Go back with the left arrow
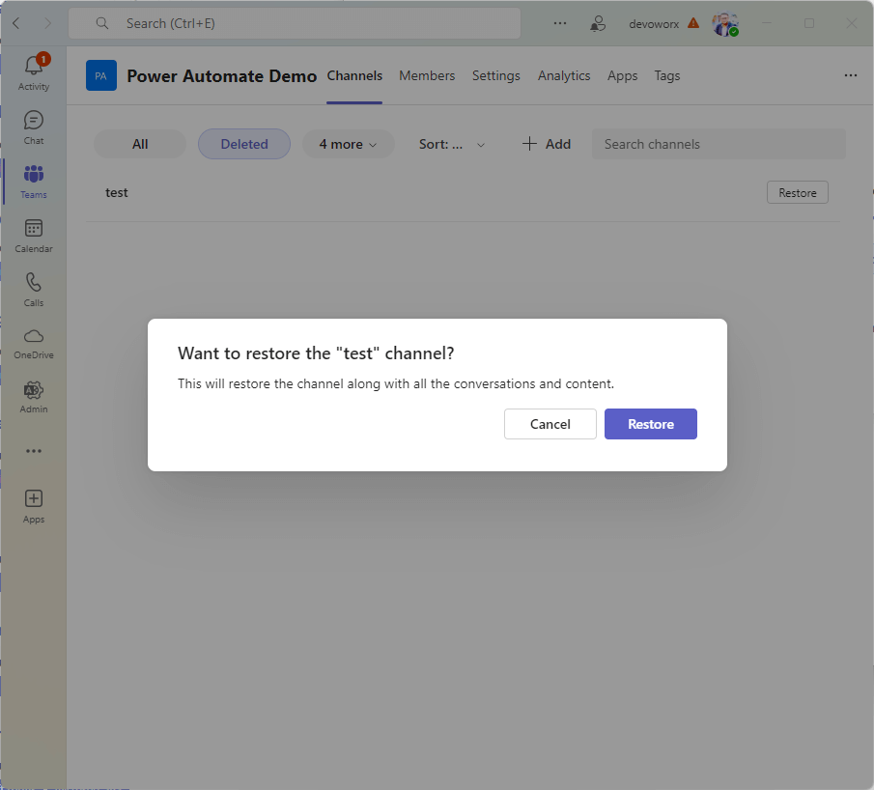Viewport: 874px width, 790px height. coord(16,23)
